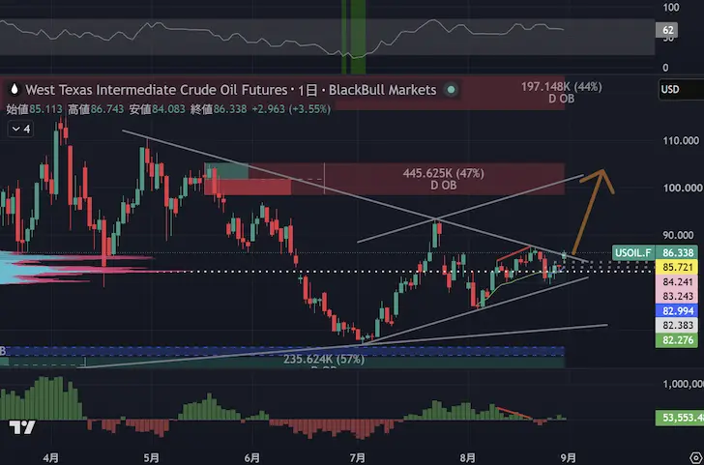Click the 4月 time axis label

coord(50,457)
